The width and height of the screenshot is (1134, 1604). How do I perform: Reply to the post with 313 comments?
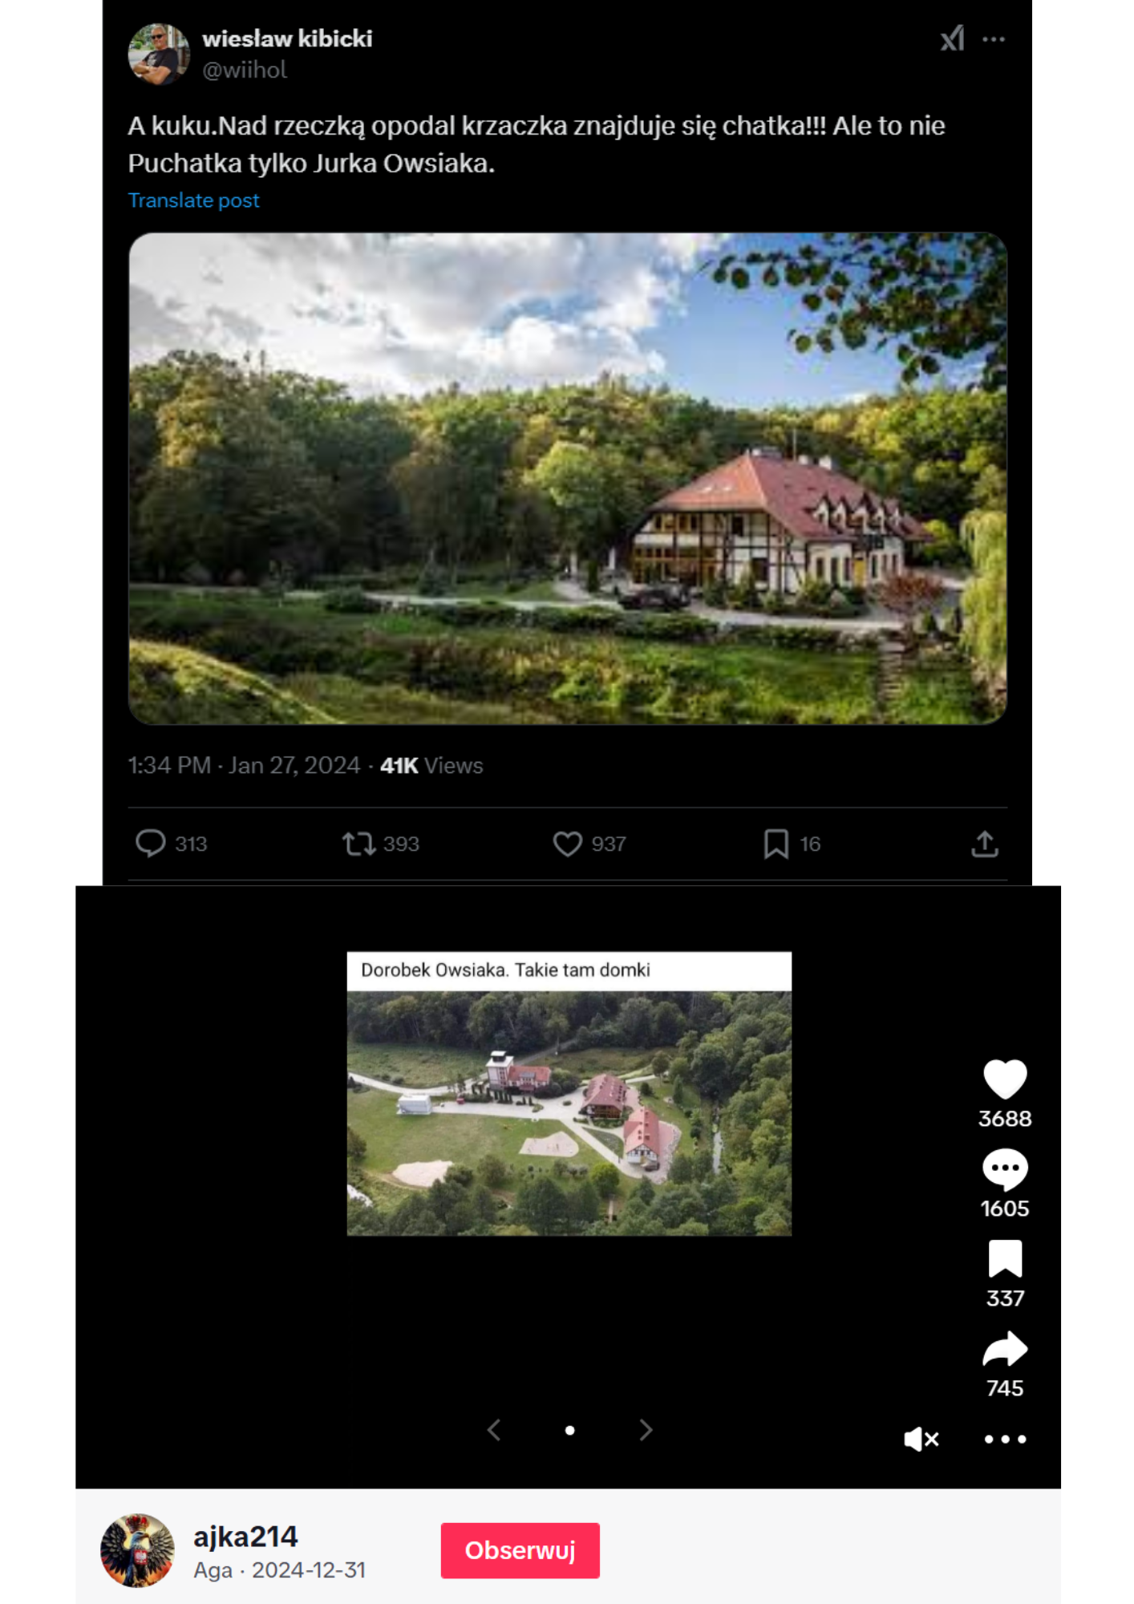(x=150, y=844)
